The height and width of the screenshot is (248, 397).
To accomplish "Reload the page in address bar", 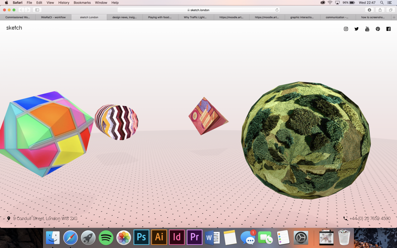I will click(x=277, y=10).
